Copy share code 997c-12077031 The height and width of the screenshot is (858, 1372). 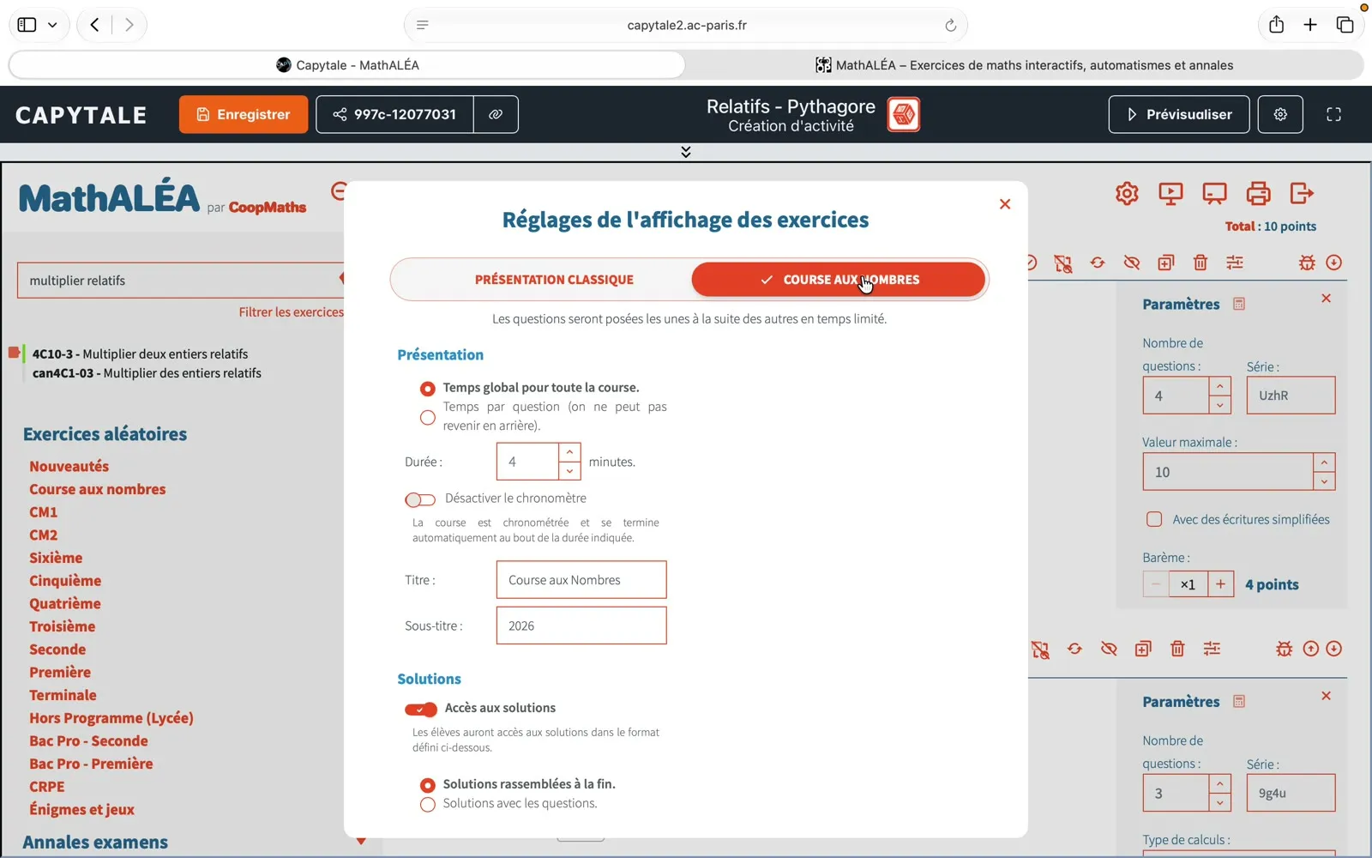point(394,114)
